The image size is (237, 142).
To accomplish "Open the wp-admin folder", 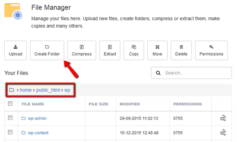I will click(x=37, y=118).
